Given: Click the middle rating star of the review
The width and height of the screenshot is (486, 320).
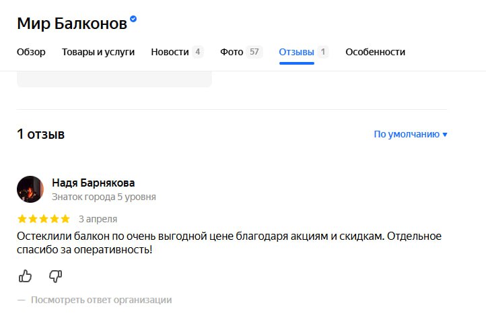Looking at the screenshot, I should point(44,219).
